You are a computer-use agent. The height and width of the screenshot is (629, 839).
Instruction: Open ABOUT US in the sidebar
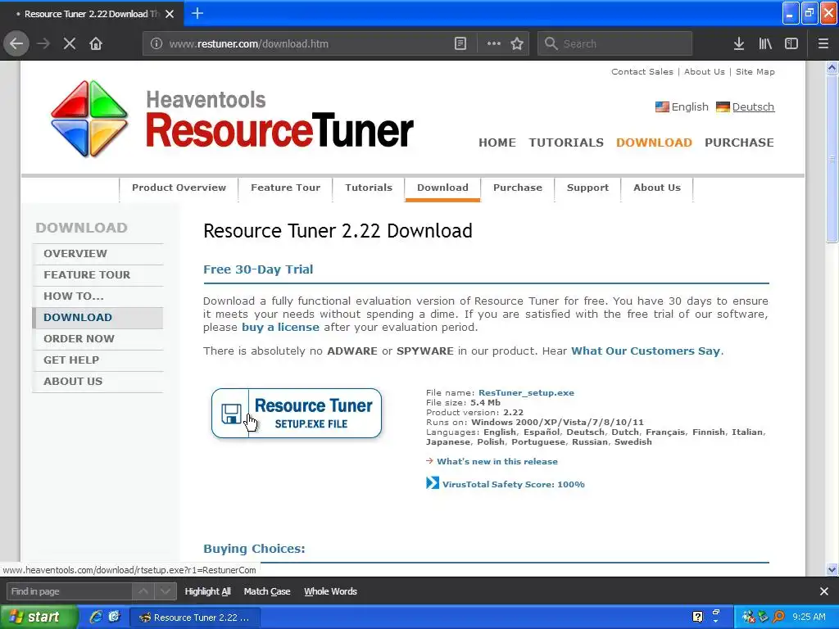click(x=98, y=382)
